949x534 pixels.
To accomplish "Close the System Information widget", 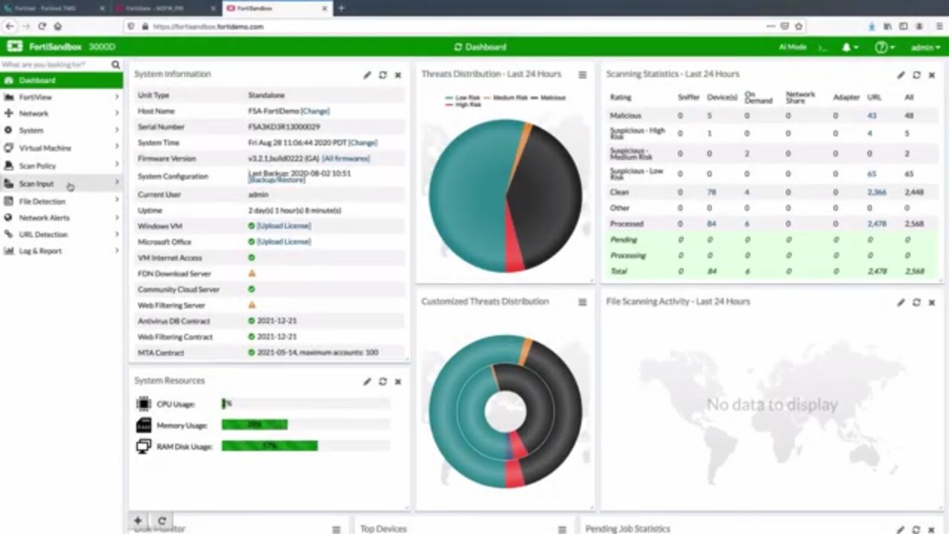I will (398, 75).
